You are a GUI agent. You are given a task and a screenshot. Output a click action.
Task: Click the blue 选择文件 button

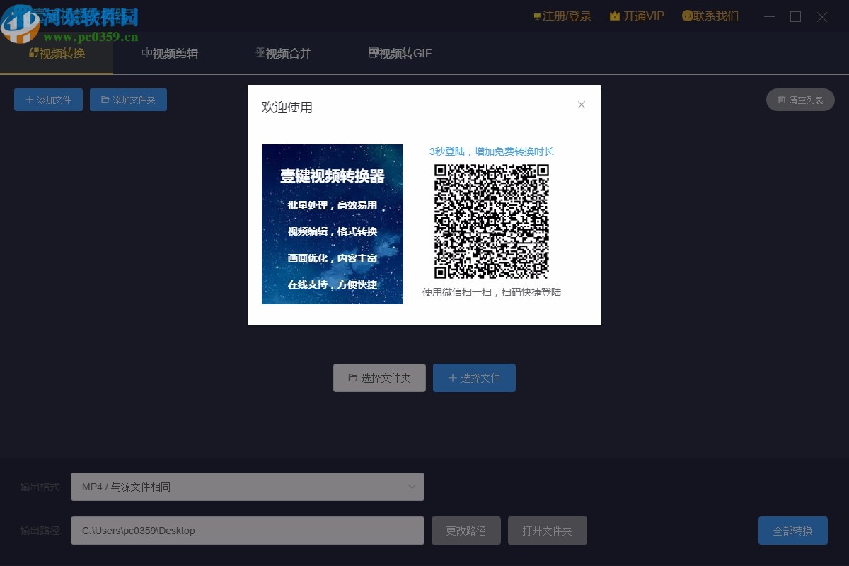(x=474, y=378)
